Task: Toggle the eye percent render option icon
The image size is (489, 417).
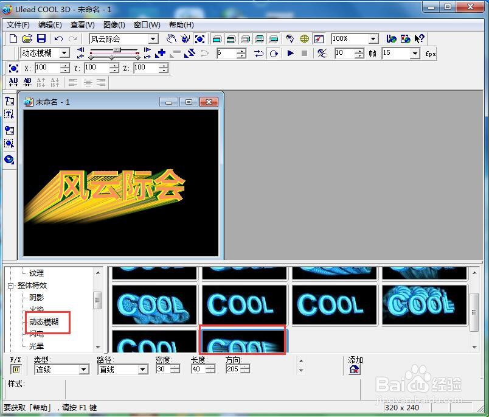Action: (x=322, y=54)
